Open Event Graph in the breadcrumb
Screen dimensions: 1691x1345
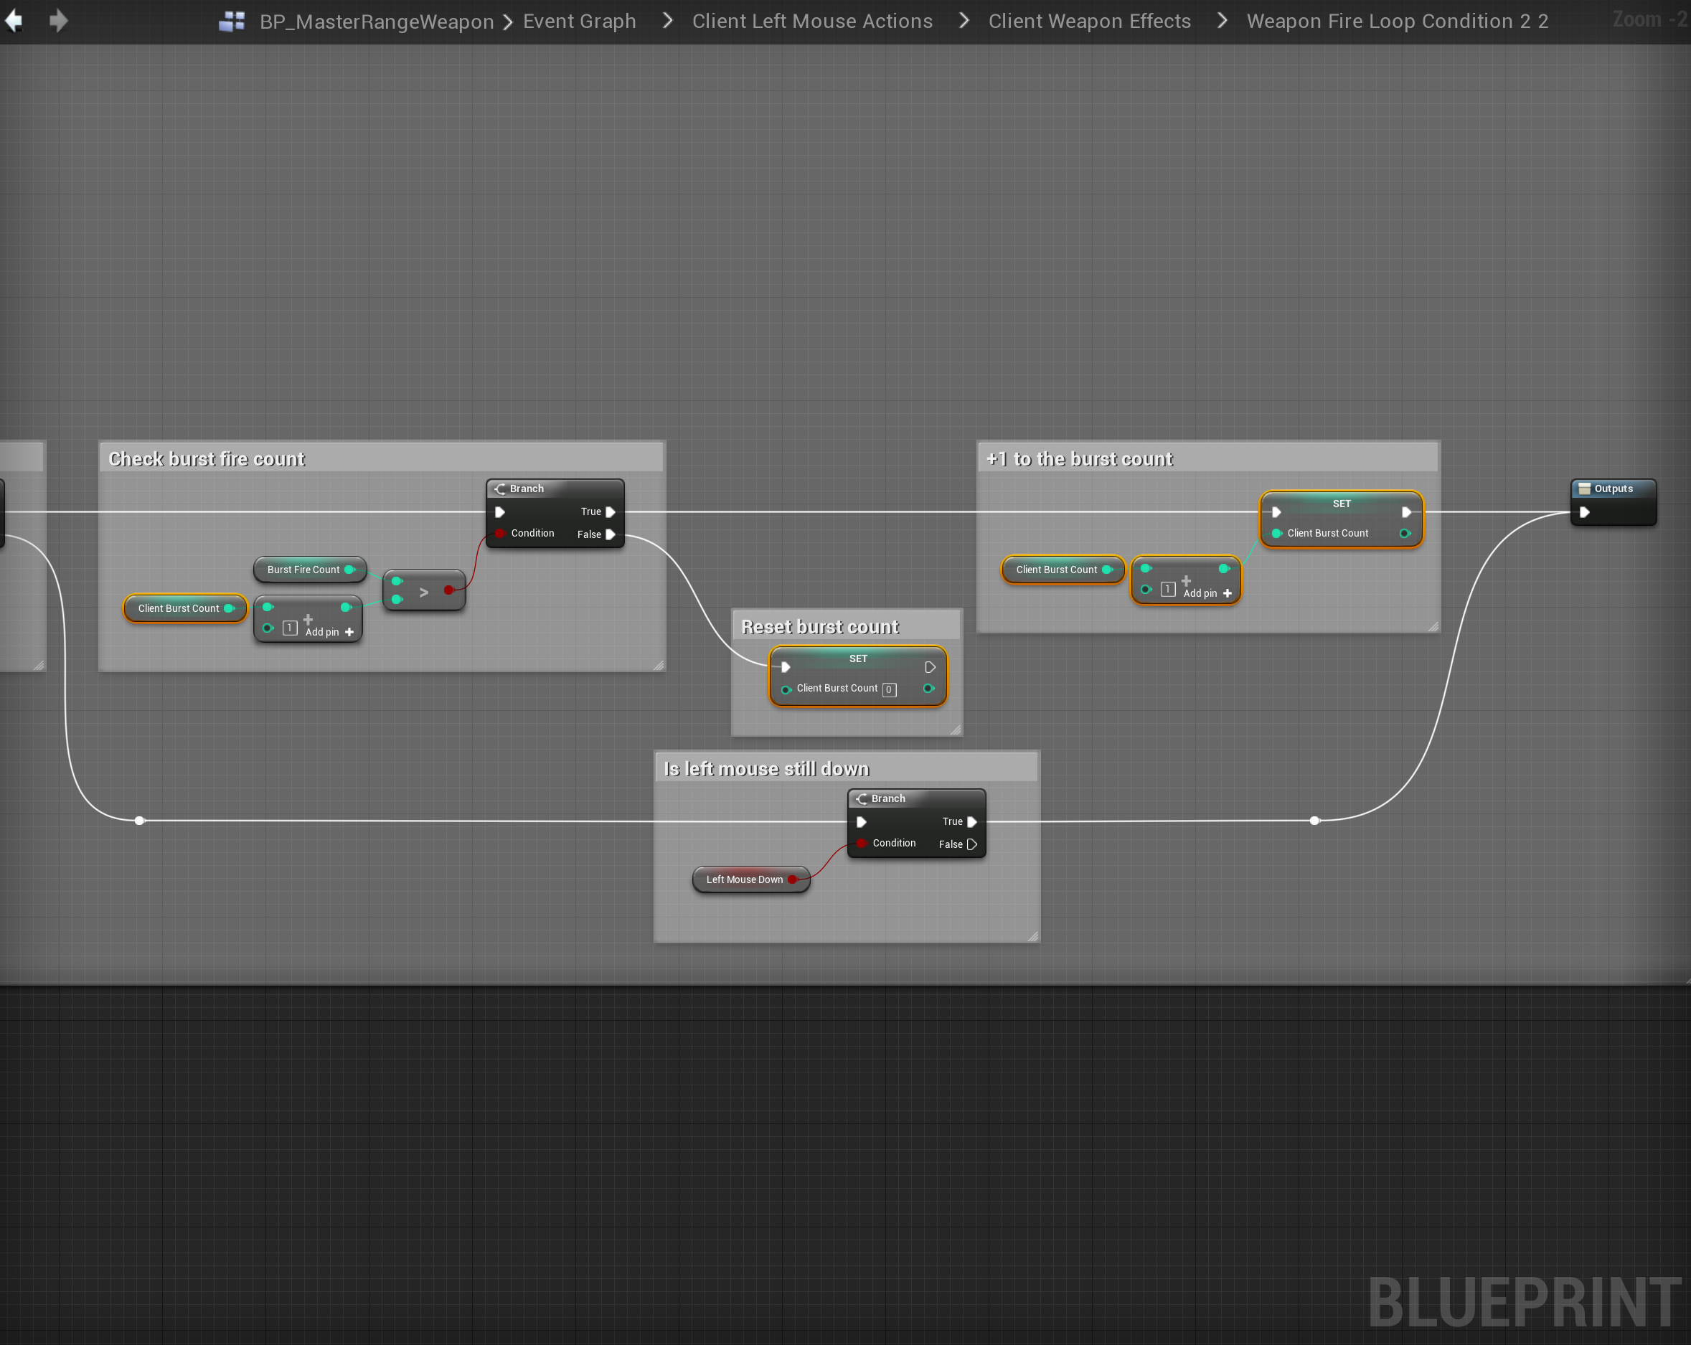(x=579, y=22)
